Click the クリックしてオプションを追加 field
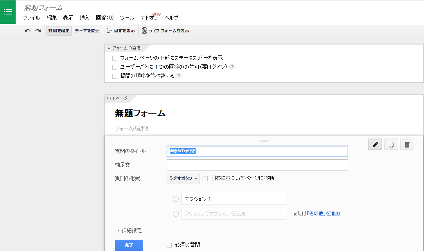This screenshot has width=424, height=251. (x=234, y=214)
